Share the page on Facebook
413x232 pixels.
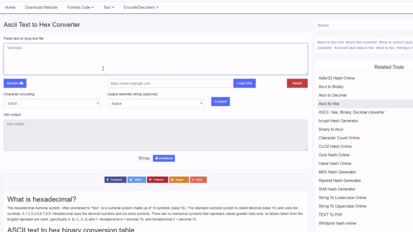(115, 180)
